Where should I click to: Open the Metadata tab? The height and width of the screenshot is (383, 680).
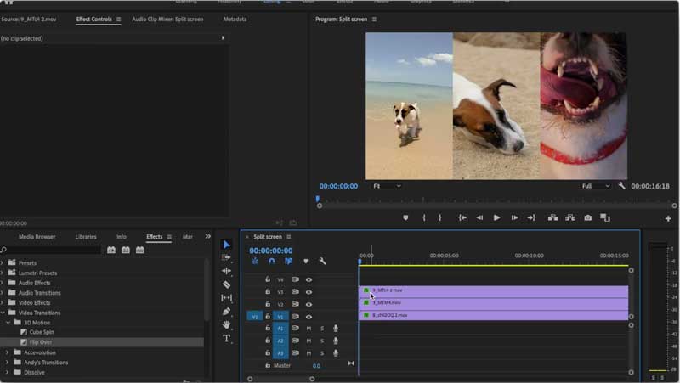click(235, 19)
